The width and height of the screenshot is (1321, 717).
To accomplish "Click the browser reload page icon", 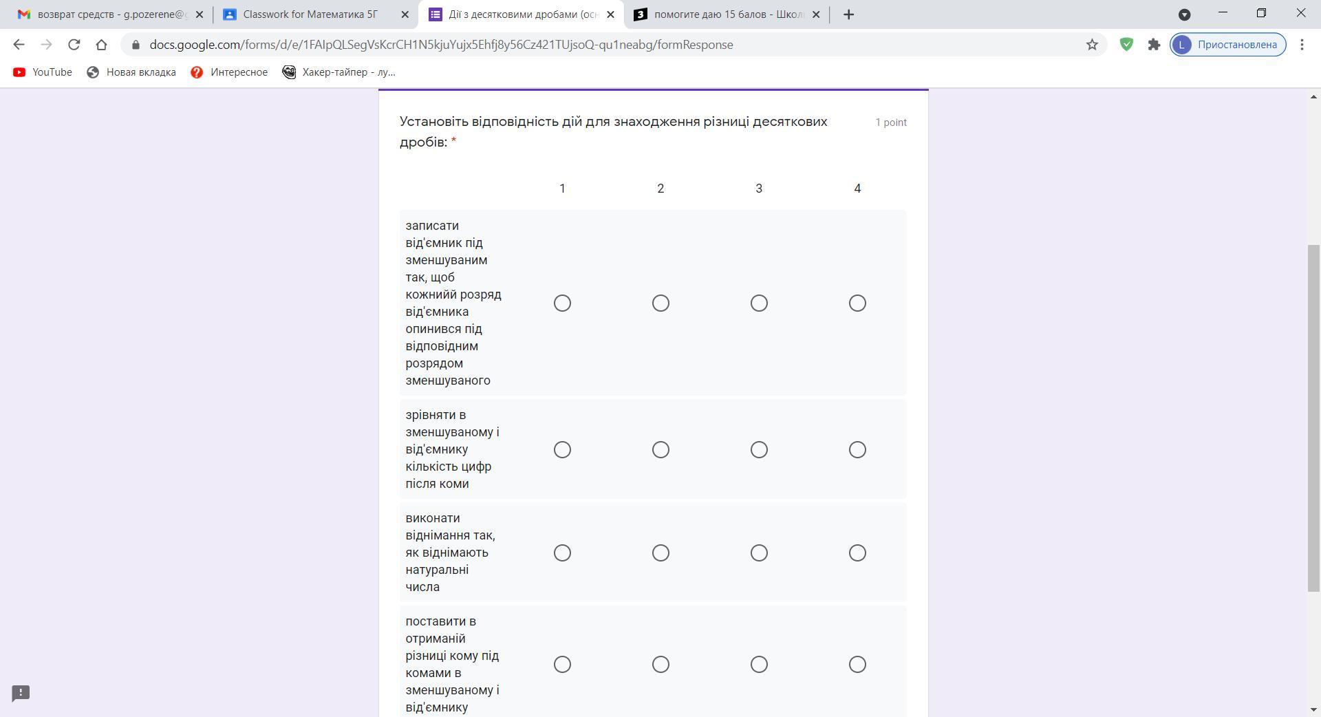I will point(74,45).
